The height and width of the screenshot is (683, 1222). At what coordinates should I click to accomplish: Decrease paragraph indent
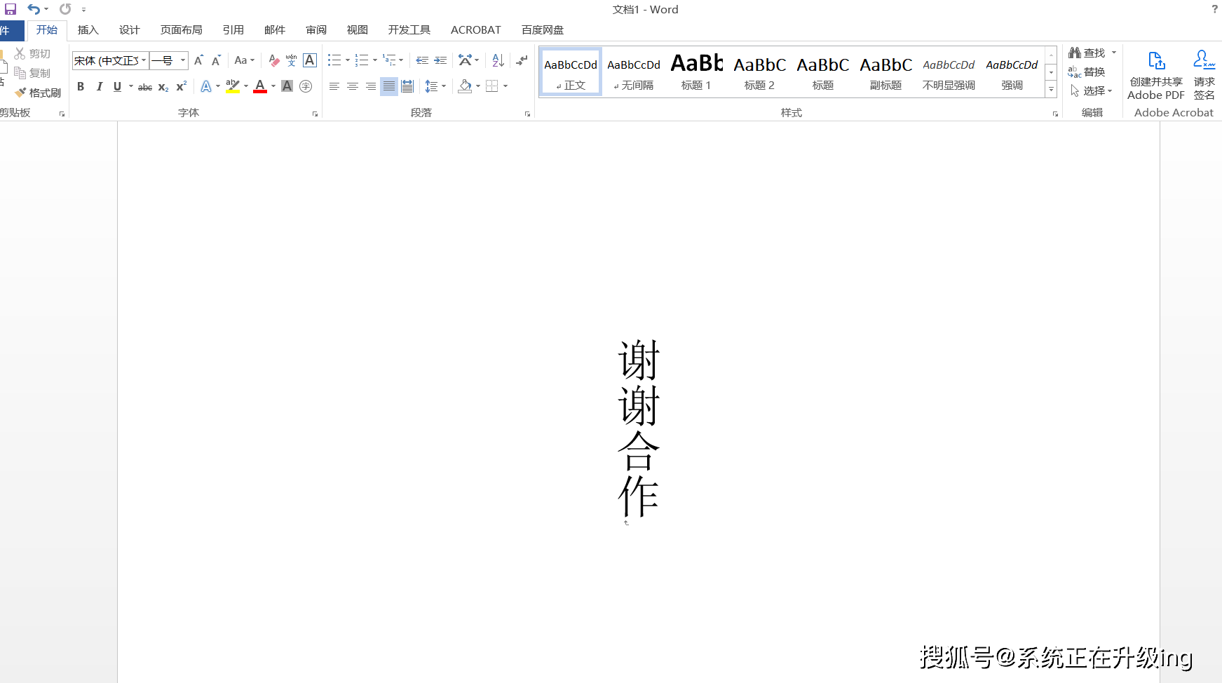[x=422, y=61]
